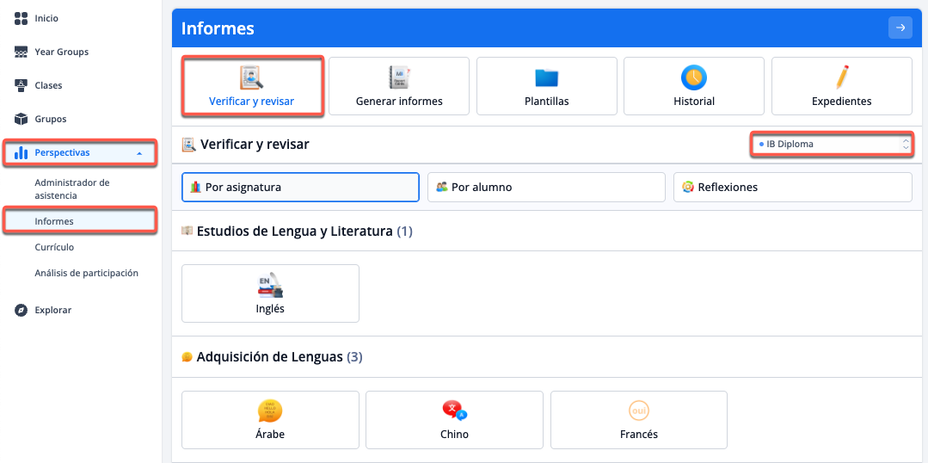This screenshot has width=928, height=463.
Task: Click the Expedientes pencil icon
Action: coord(842,77)
